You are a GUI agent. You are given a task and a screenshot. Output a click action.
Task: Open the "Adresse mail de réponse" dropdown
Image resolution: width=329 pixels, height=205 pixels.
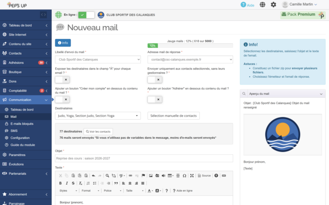190,59
